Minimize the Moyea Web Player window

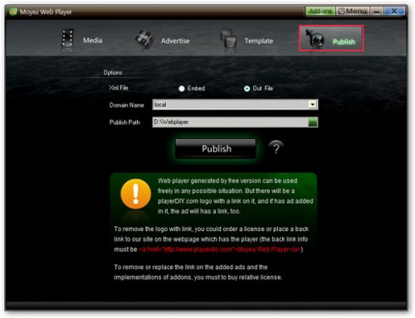coord(377,11)
